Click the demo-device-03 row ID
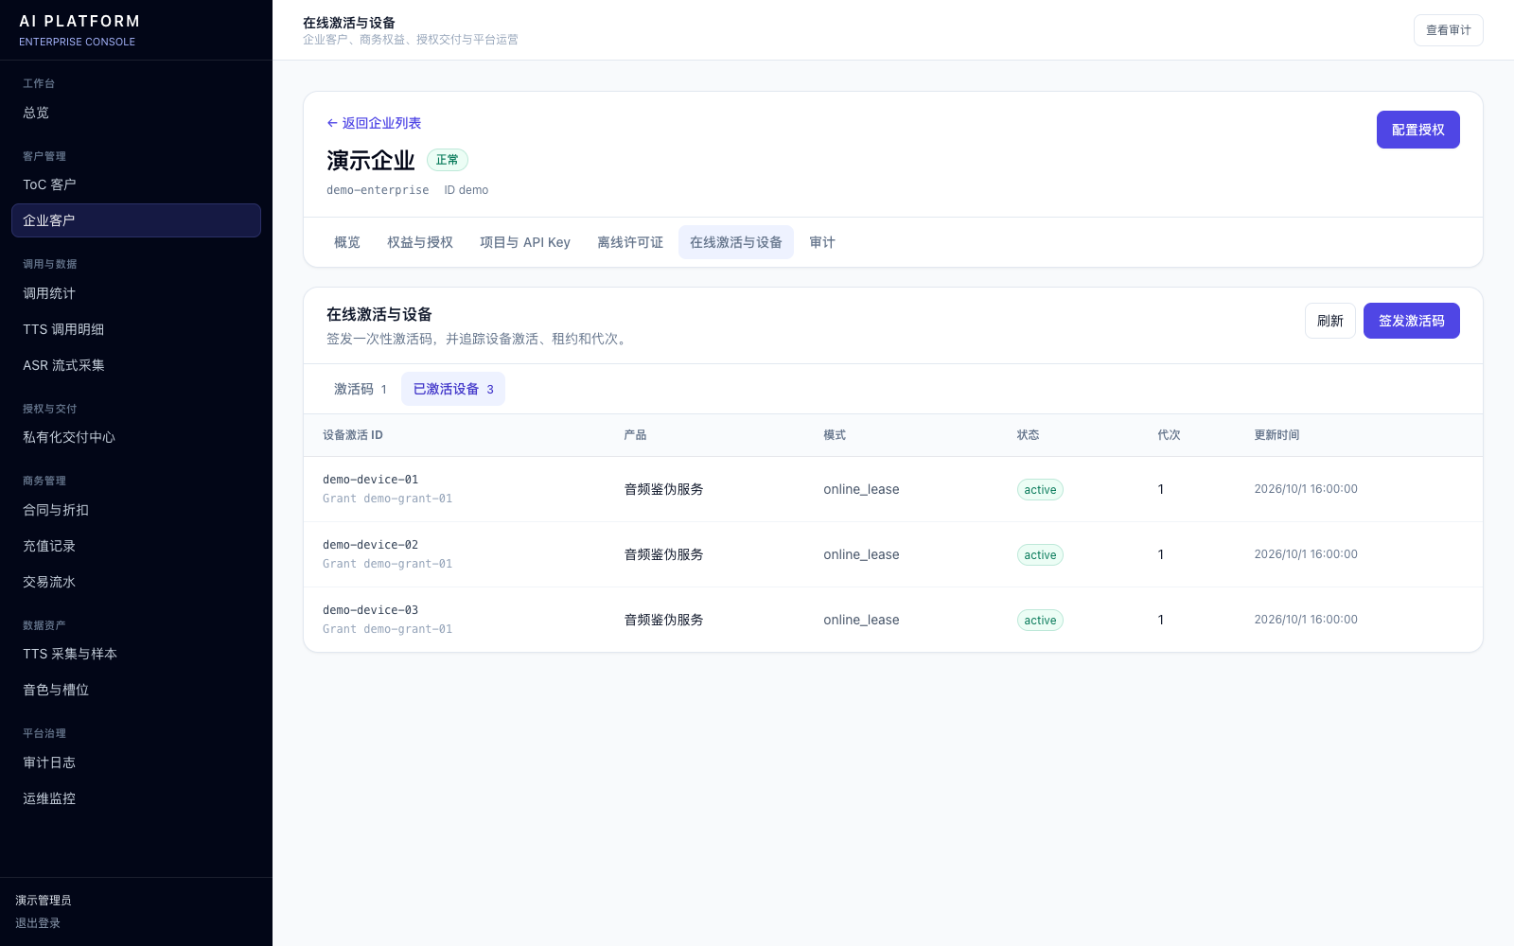 (x=370, y=610)
